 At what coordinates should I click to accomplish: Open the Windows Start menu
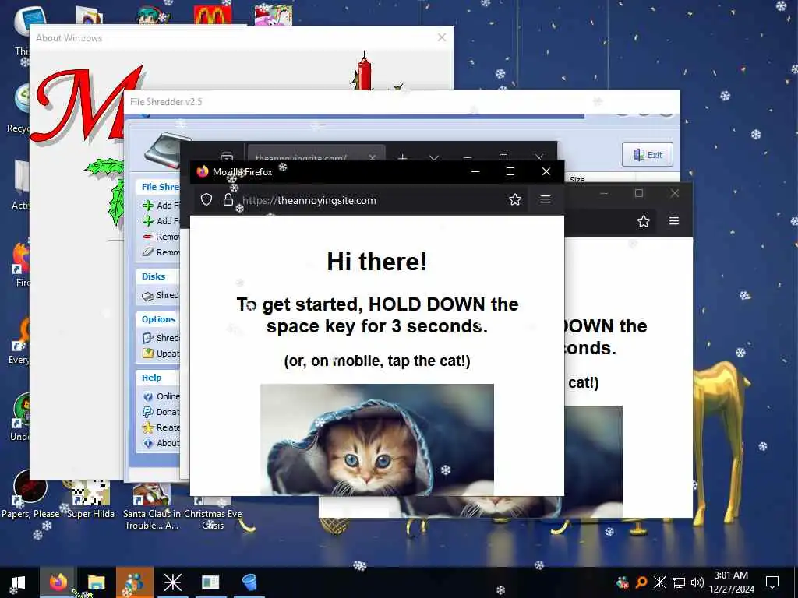[19, 582]
